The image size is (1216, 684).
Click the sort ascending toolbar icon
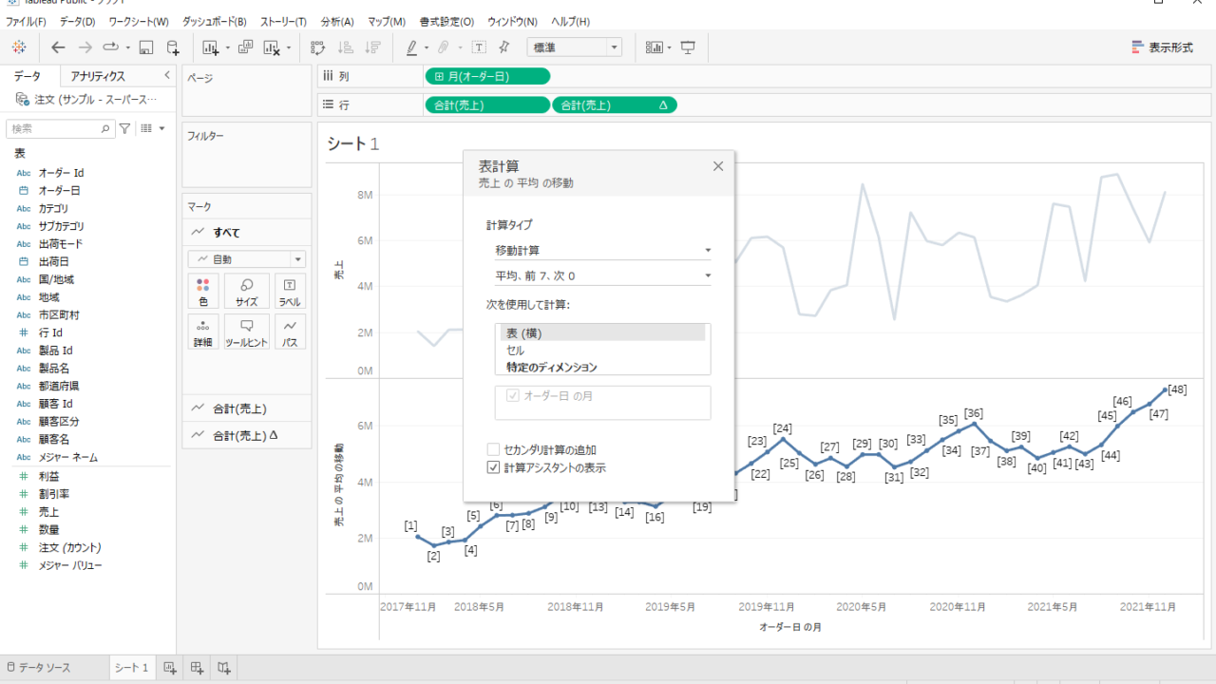pos(346,47)
